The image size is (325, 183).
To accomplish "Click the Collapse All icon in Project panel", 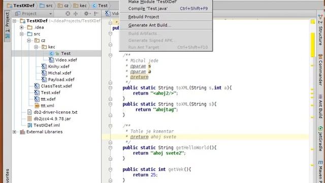I will (x=76, y=14).
